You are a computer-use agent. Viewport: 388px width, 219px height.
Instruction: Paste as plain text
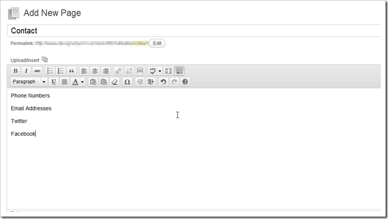[93, 81]
